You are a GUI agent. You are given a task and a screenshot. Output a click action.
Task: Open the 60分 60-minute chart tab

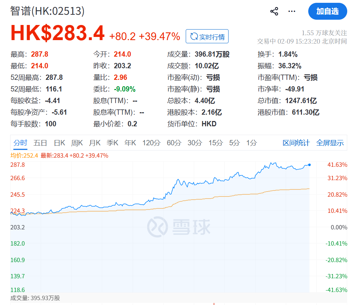click(173, 143)
